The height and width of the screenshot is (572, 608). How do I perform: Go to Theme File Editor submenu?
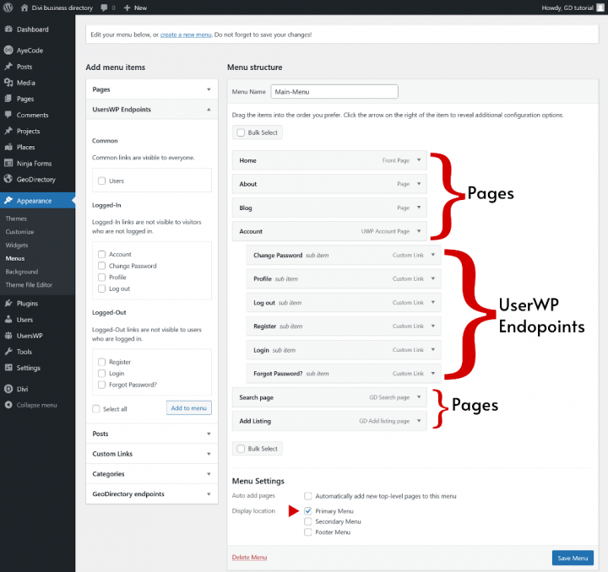pos(30,284)
